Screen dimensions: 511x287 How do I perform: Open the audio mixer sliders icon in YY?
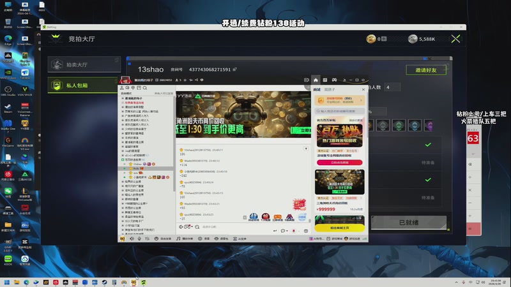coord(147,239)
